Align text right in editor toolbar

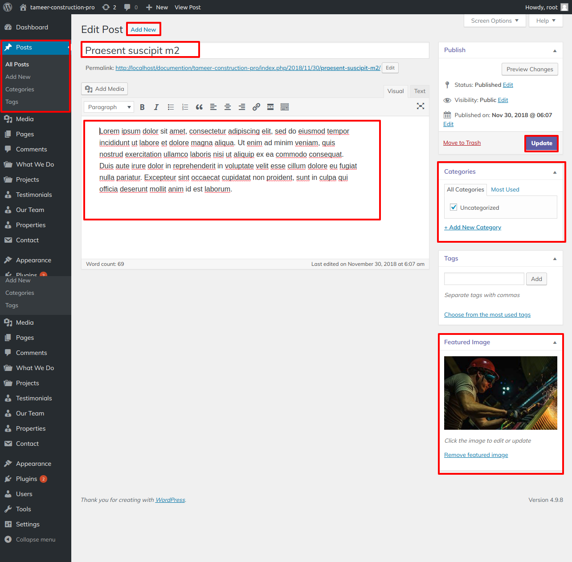click(242, 107)
